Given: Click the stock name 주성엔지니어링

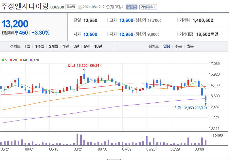Looking at the screenshot, I should 25,7.
